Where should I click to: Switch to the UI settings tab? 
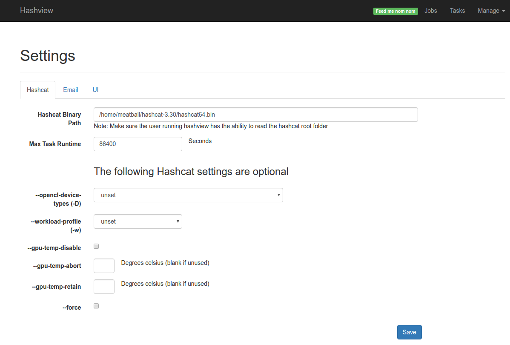(x=95, y=90)
